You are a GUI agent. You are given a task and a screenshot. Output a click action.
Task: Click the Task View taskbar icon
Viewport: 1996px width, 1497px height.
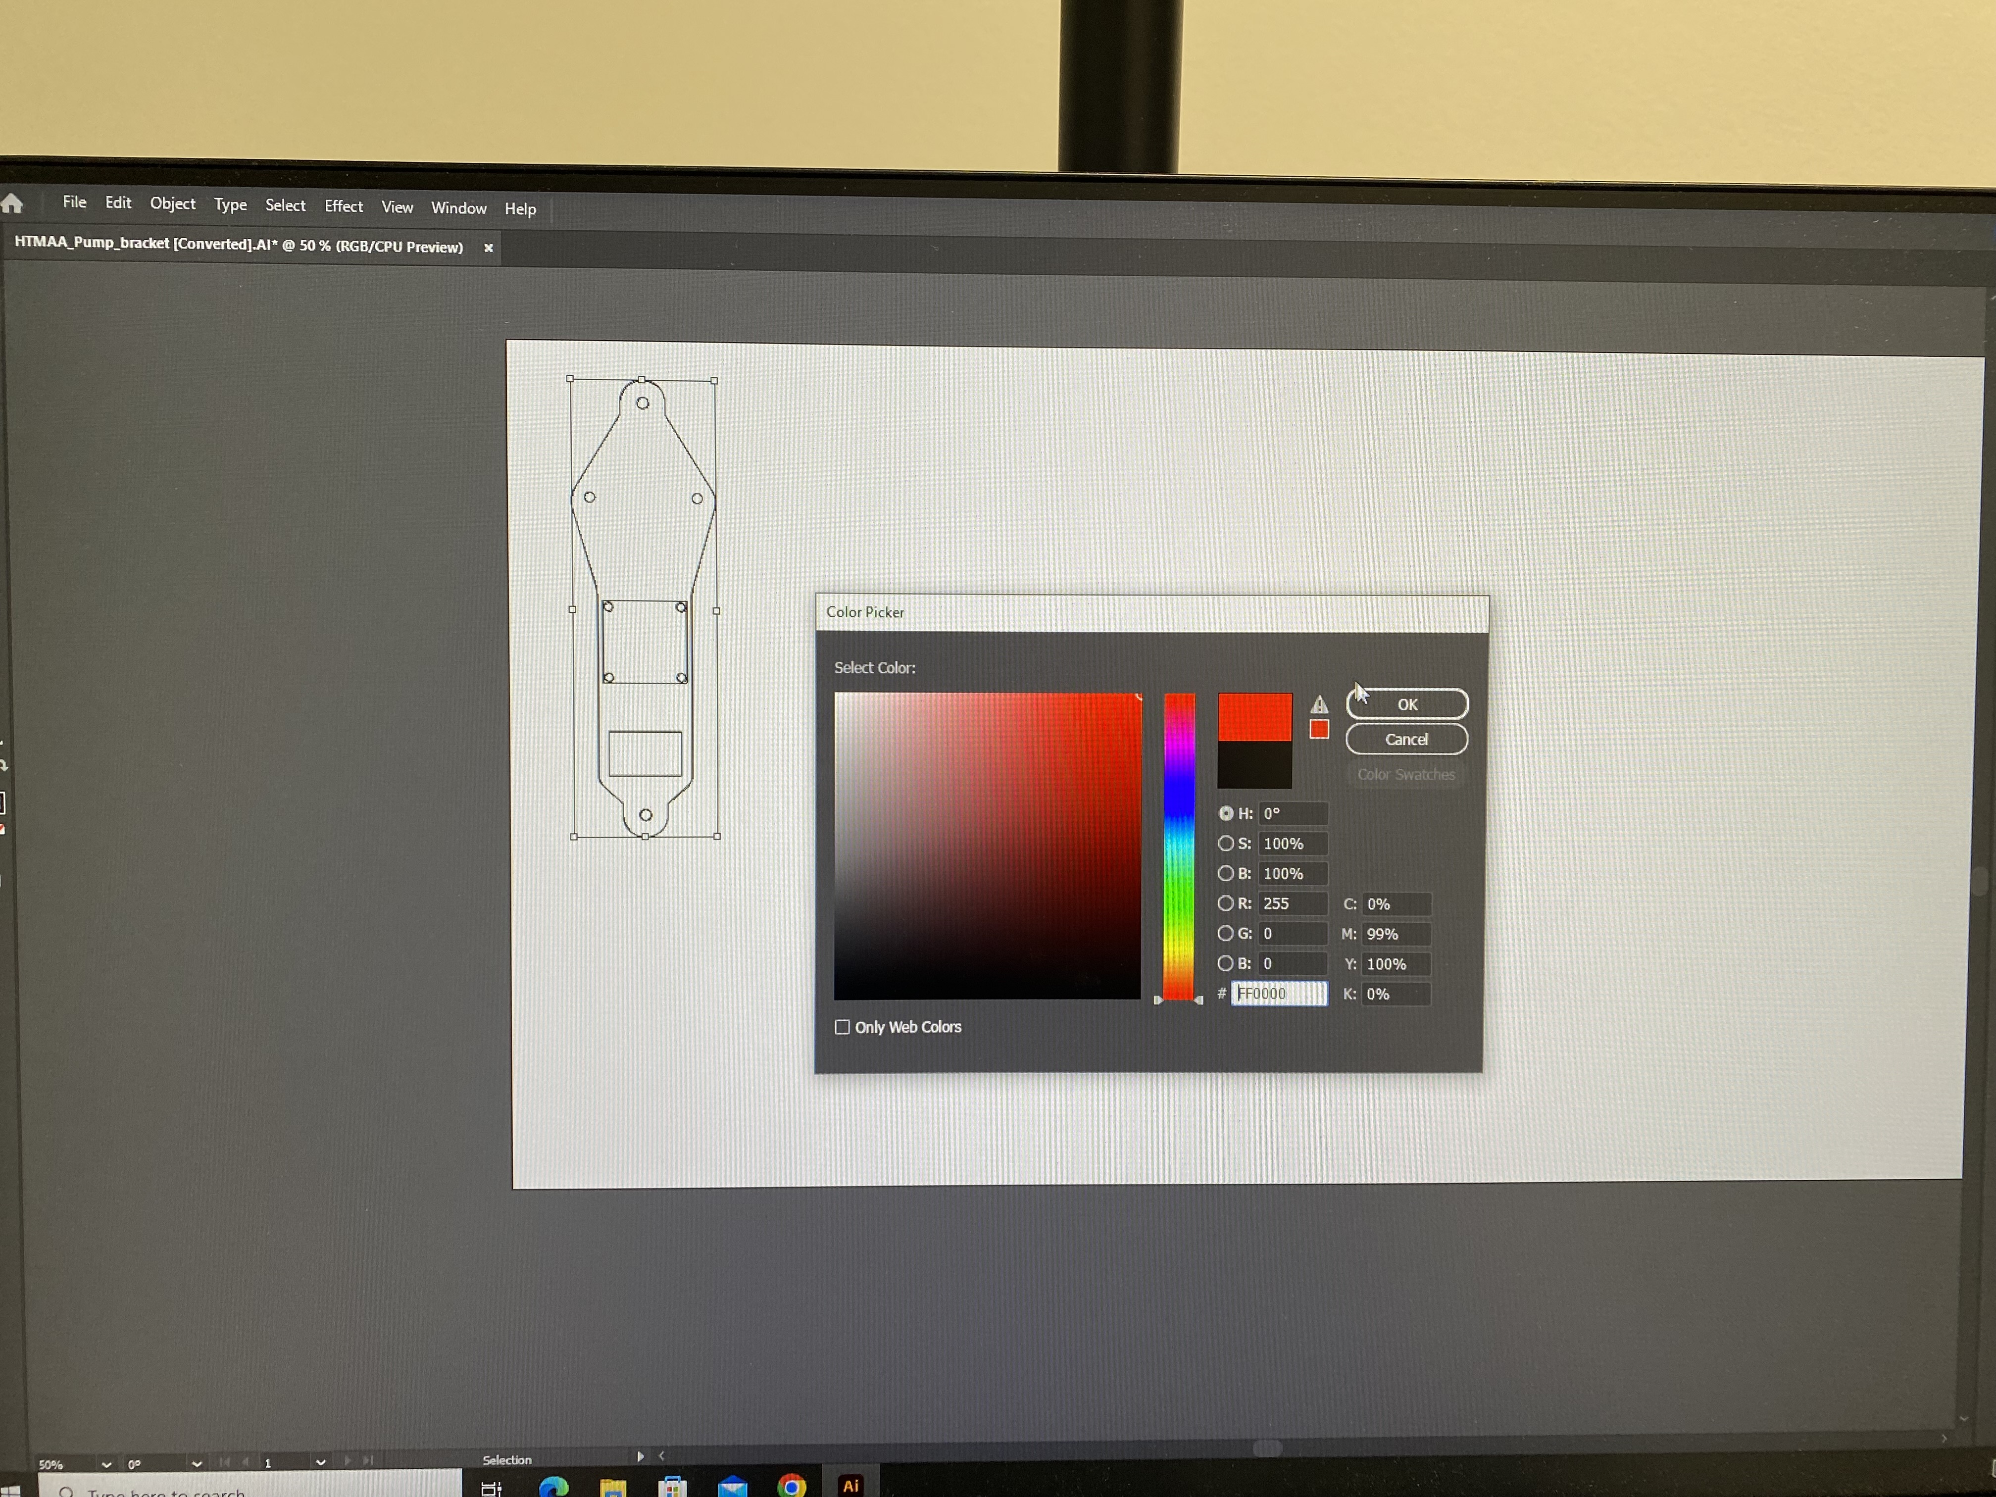(x=491, y=1488)
